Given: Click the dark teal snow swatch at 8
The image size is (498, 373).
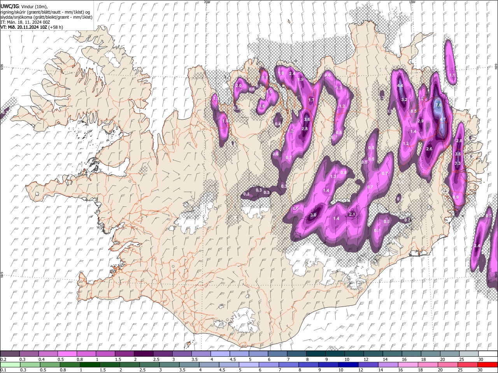Looking at the screenshot, I should coord(316,354).
